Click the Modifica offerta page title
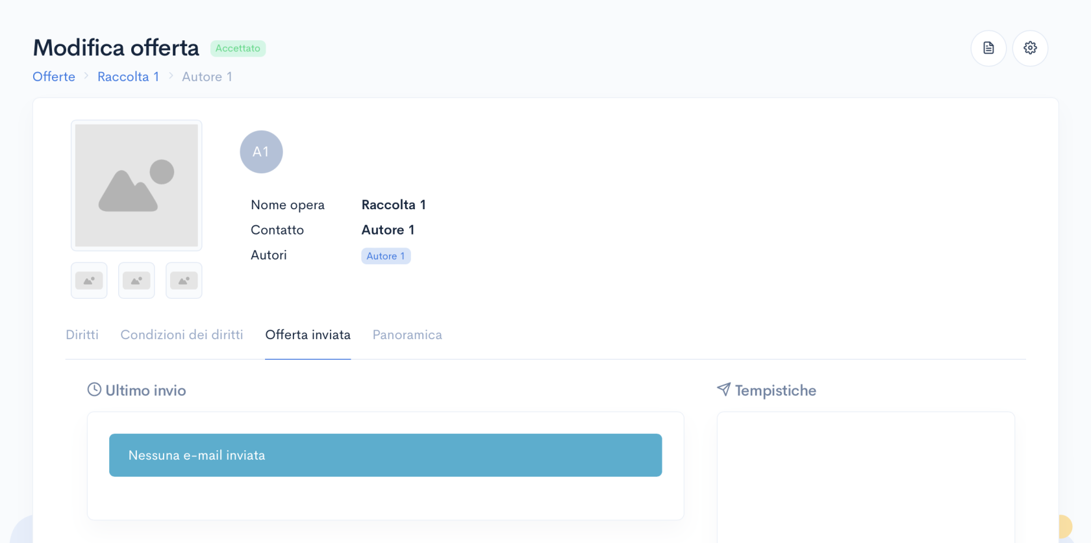1091x543 pixels. [116, 47]
